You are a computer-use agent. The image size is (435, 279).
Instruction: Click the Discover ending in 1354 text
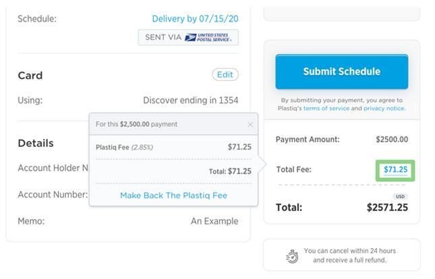[x=190, y=100]
